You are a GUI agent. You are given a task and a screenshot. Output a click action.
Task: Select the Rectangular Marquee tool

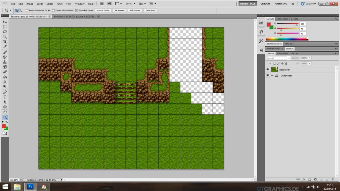[x=5, y=27]
